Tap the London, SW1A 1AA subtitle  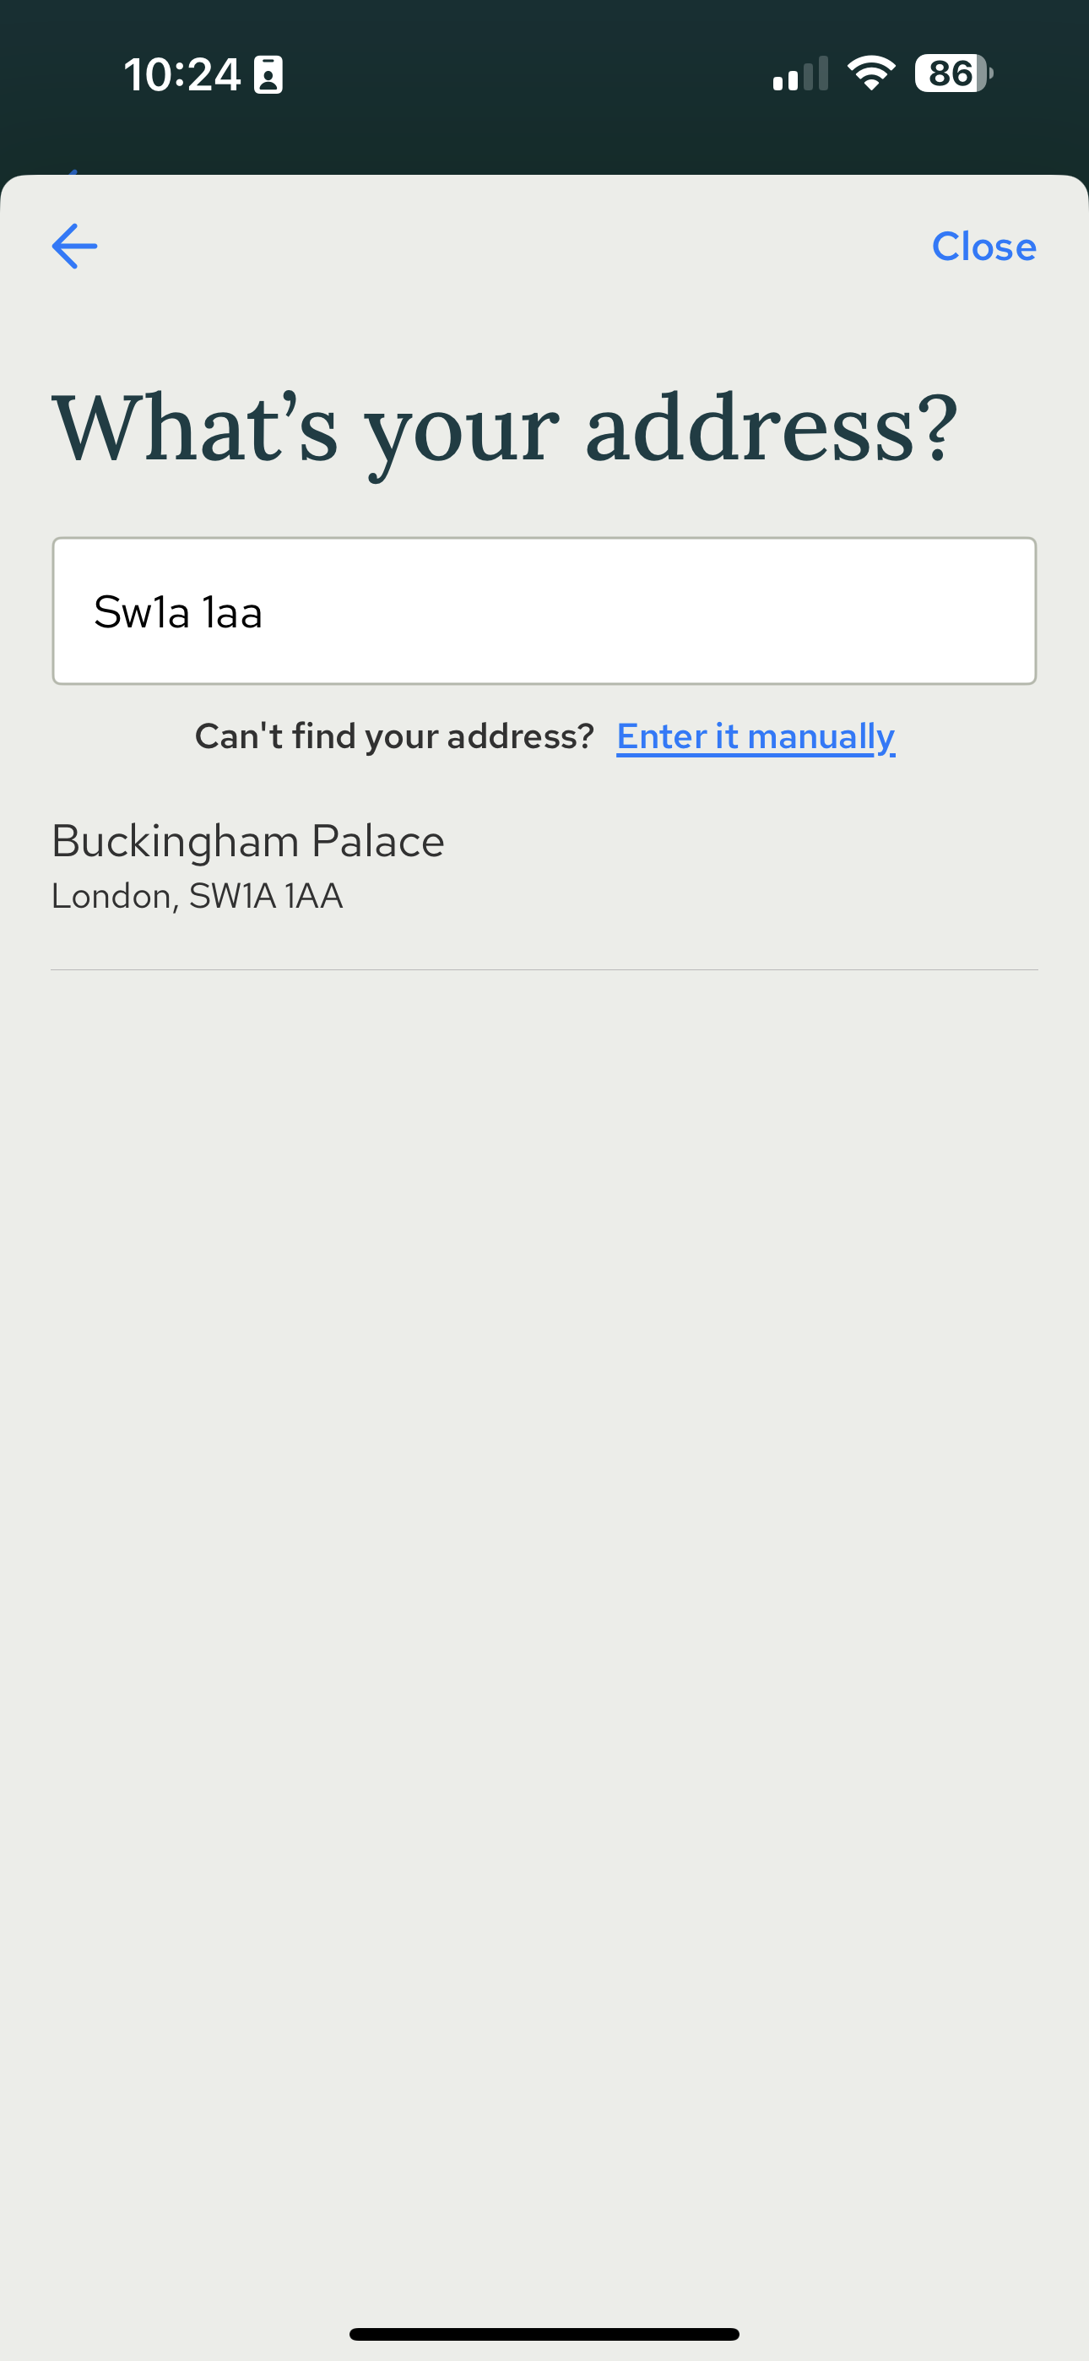(x=197, y=895)
